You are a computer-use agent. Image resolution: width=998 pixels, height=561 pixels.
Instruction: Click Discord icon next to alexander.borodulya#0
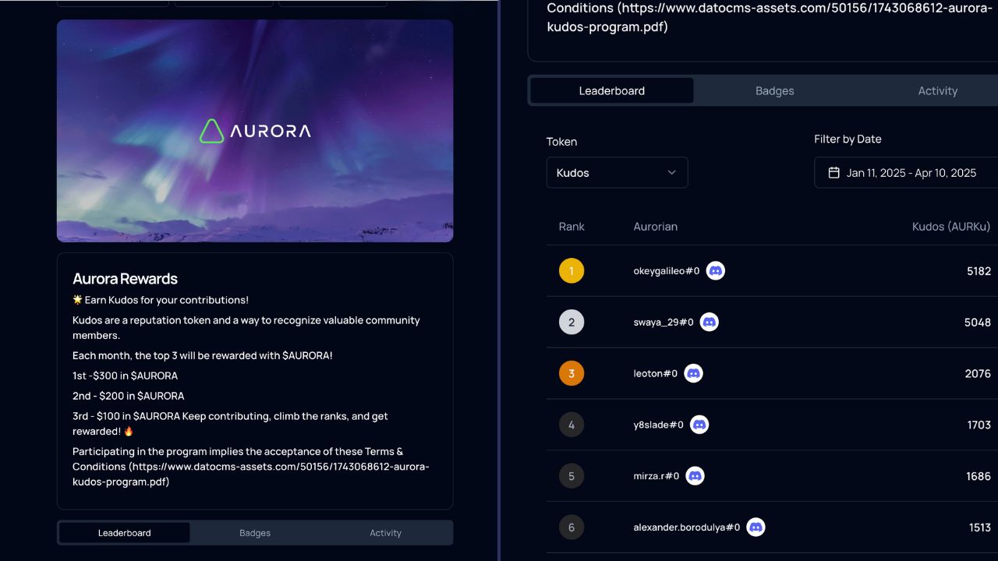coord(756,527)
